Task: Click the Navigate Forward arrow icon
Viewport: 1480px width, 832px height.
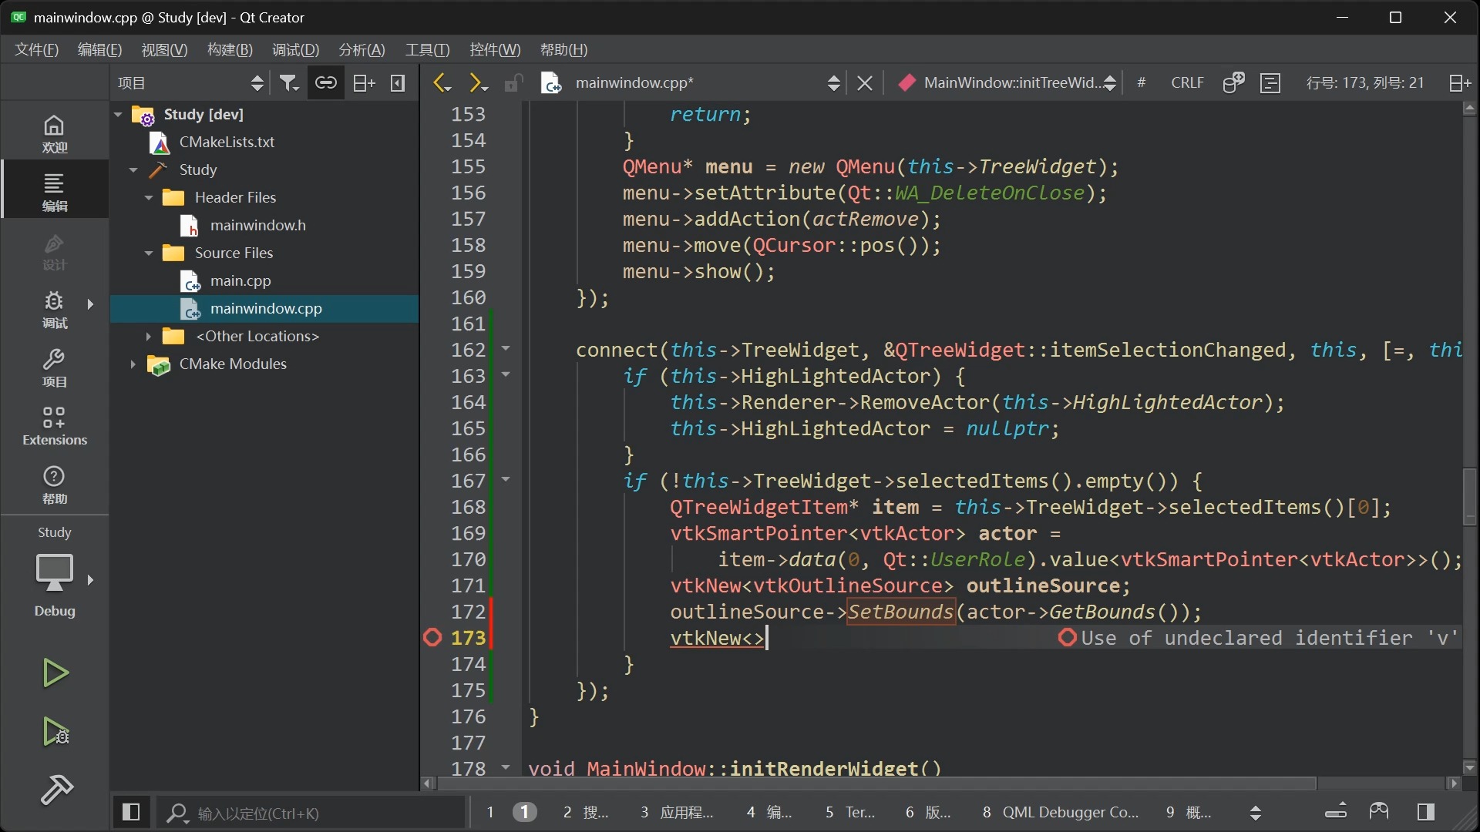Action: [x=475, y=82]
